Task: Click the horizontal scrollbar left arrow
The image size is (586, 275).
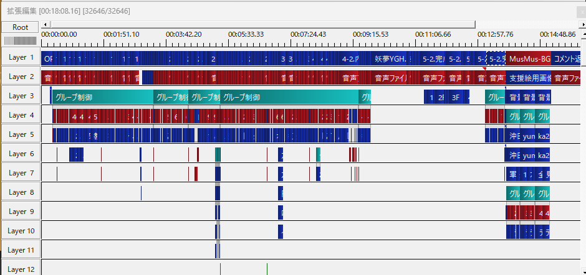Action: [x=44, y=25]
